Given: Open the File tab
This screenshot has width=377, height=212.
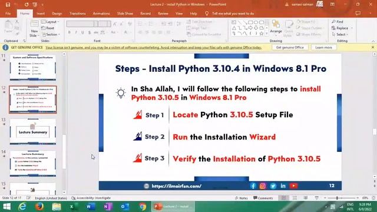Looking at the screenshot, I should coord(8,14).
